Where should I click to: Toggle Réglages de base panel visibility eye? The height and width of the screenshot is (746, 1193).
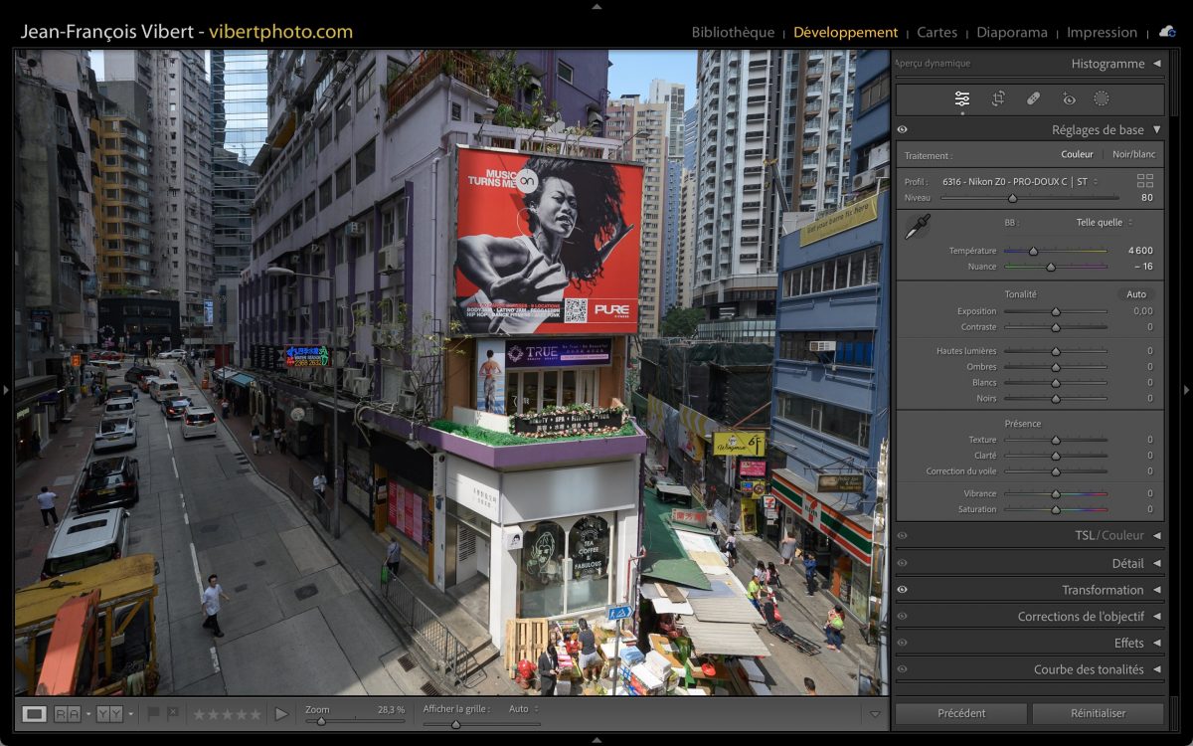903,129
